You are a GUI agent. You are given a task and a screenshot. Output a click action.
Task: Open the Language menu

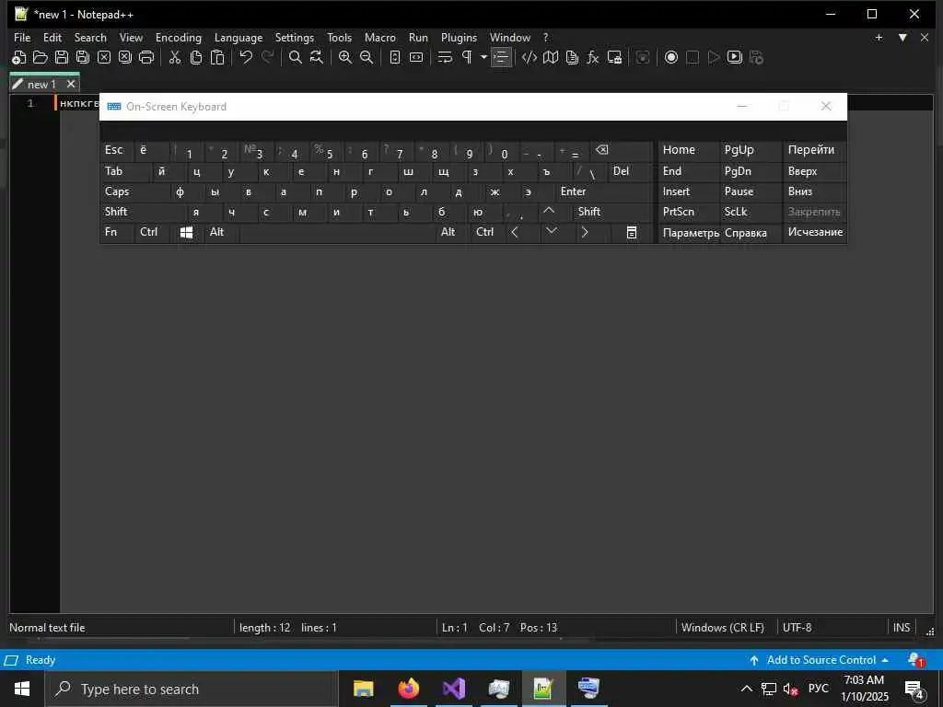click(x=239, y=38)
